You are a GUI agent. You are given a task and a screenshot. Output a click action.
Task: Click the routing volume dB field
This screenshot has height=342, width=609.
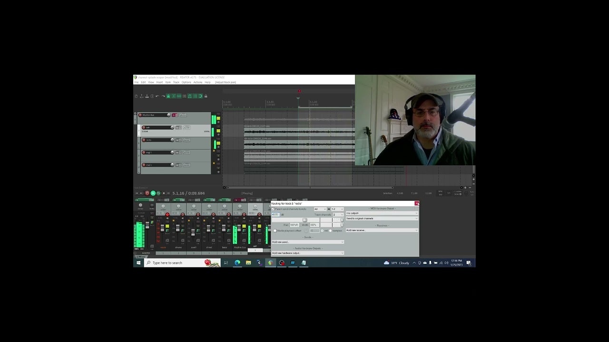276,215
